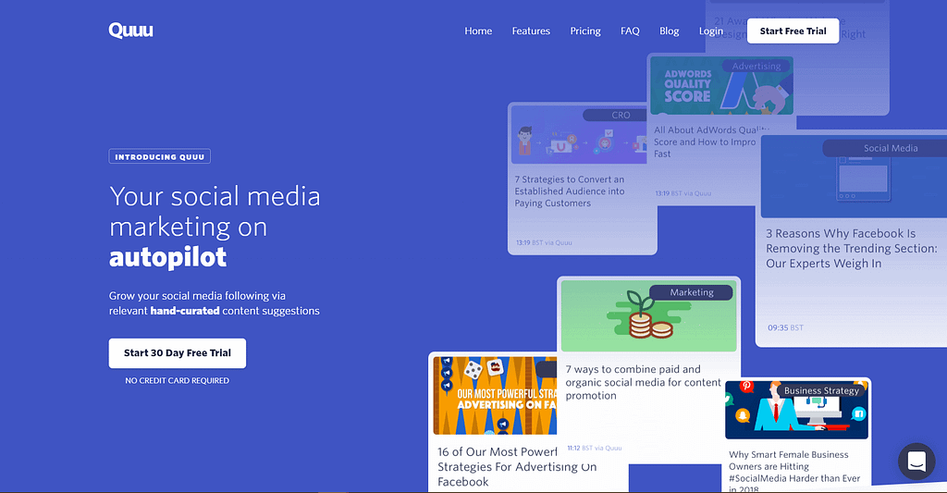This screenshot has width=947, height=493.
Task: Open the Business Strategy card image
Action: tap(796, 411)
